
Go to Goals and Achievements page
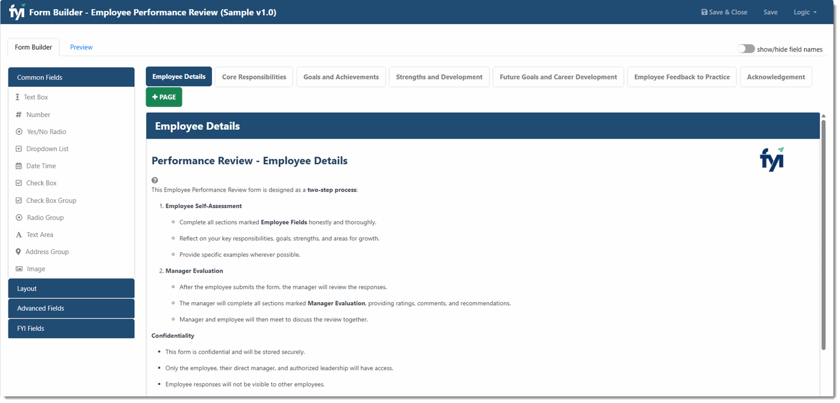tap(341, 77)
